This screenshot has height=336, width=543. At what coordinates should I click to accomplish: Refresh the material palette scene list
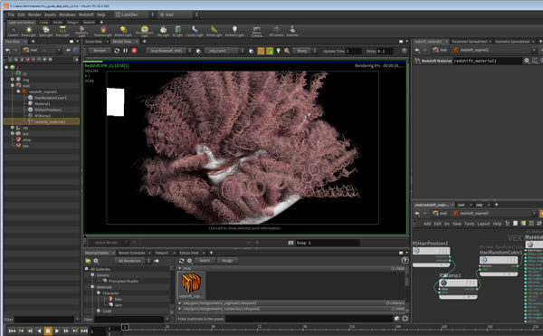pyautogui.click(x=181, y=261)
